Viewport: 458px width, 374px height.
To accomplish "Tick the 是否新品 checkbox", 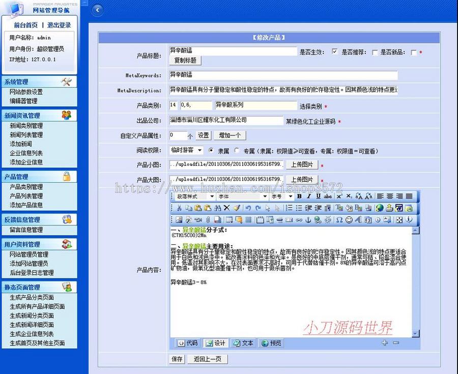I will [414, 52].
